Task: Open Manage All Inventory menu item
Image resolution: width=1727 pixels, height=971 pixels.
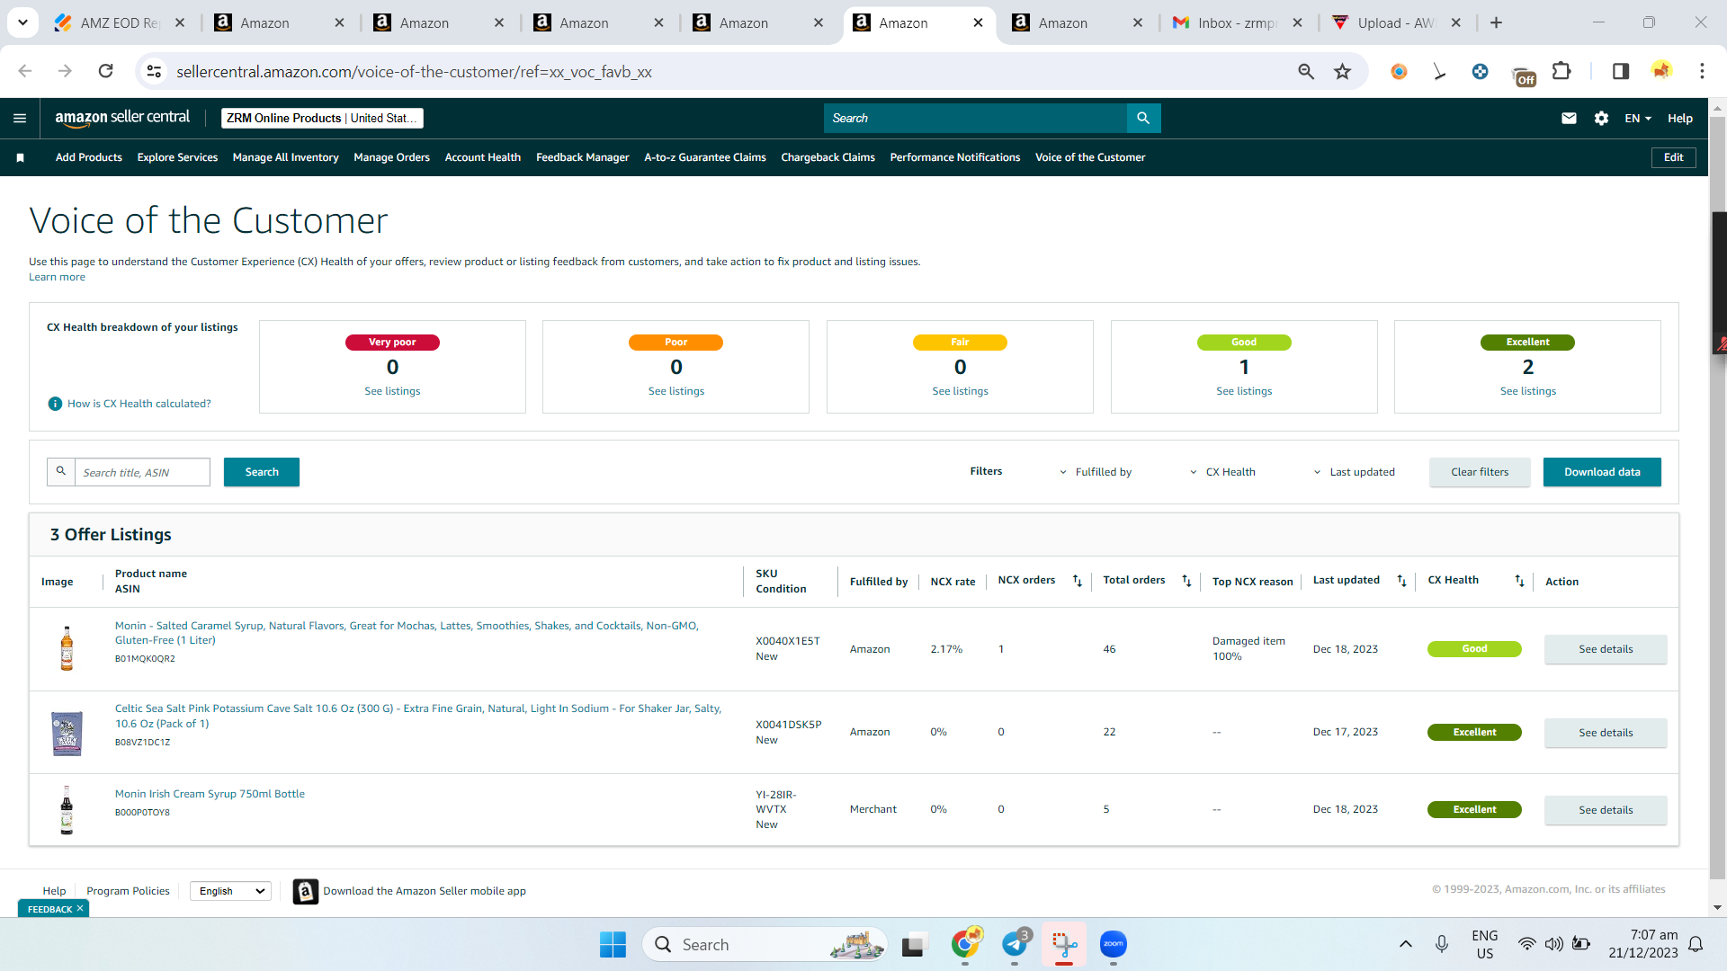Action: [x=285, y=157]
